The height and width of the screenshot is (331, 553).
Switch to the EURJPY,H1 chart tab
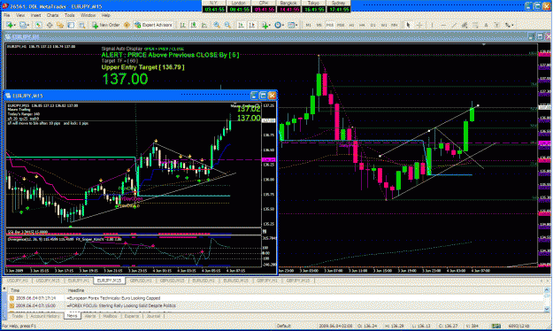point(79,281)
